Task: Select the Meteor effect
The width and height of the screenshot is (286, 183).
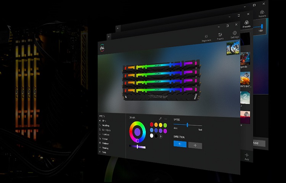Action: tap(103, 139)
